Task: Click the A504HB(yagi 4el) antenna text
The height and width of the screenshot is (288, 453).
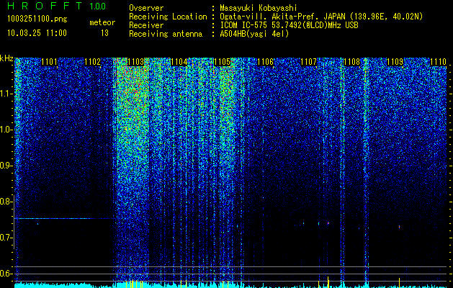Action: pyautogui.click(x=254, y=34)
